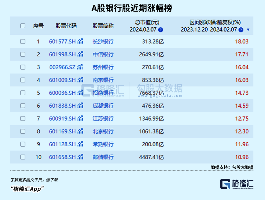
Task: Click sort arrow on 区间涨跌幅 column
Action: point(248,30)
